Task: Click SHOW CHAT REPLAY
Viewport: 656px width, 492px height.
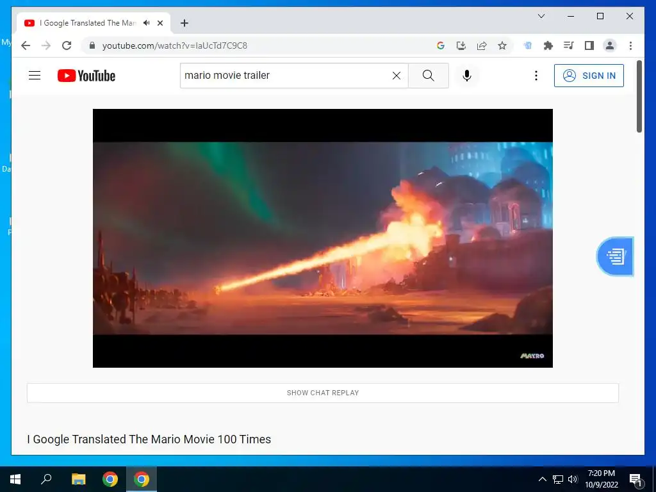Action: [x=323, y=393]
